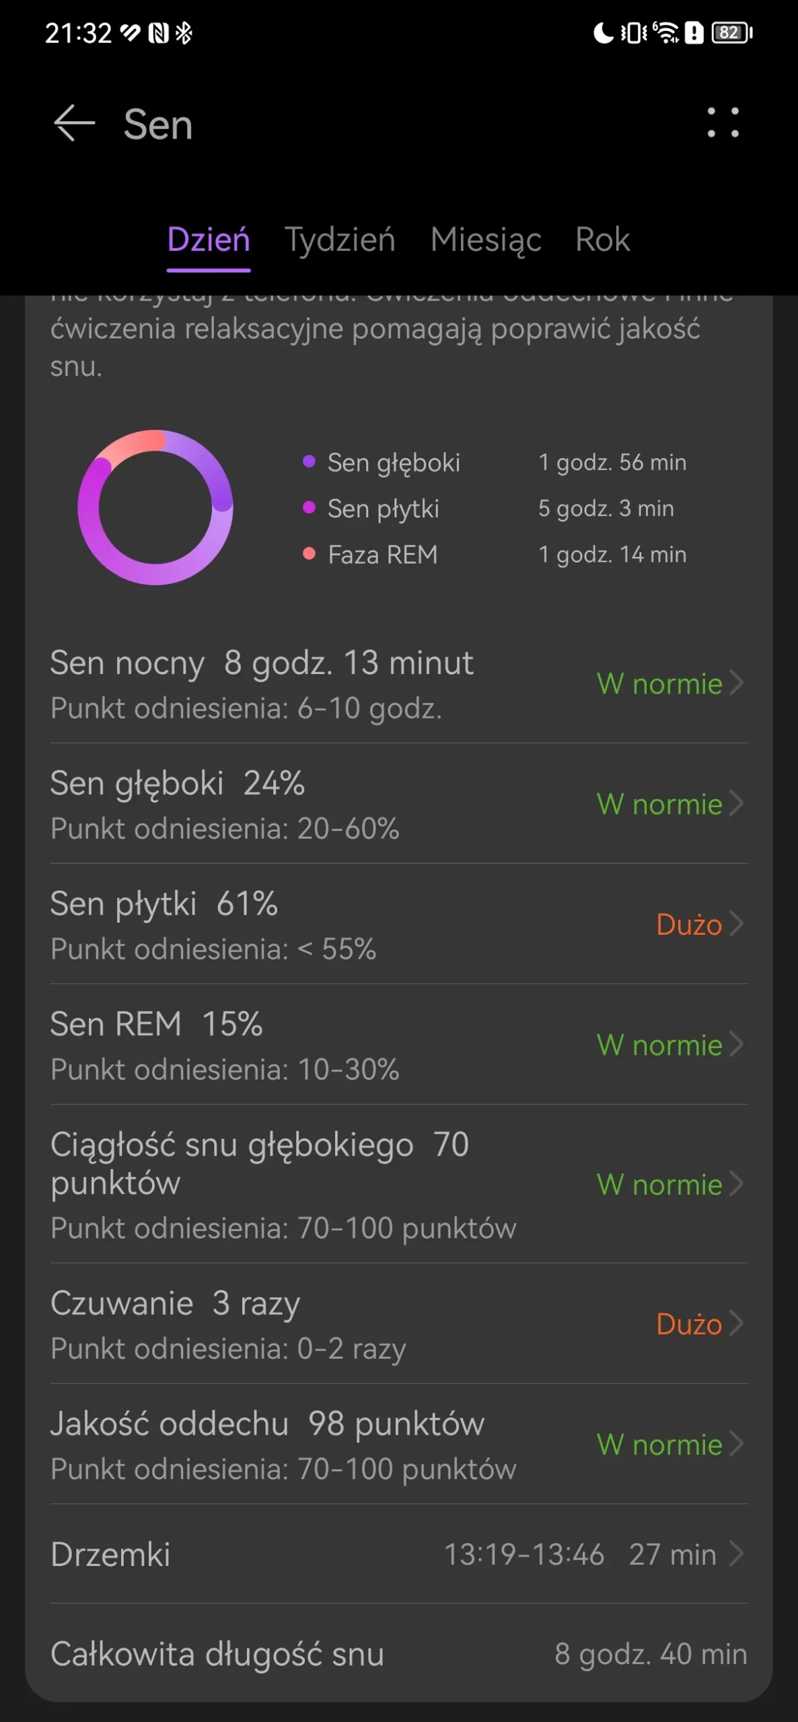Switch to the Miesiąc tab
Image resolution: width=798 pixels, height=1722 pixels.
[x=486, y=239]
